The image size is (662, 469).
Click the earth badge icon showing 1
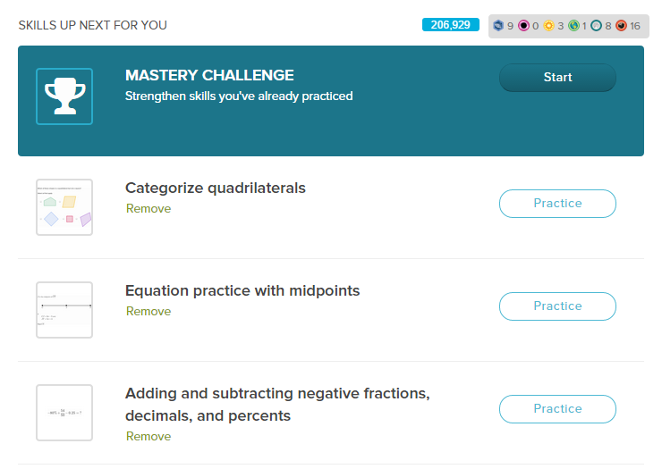[573, 26]
